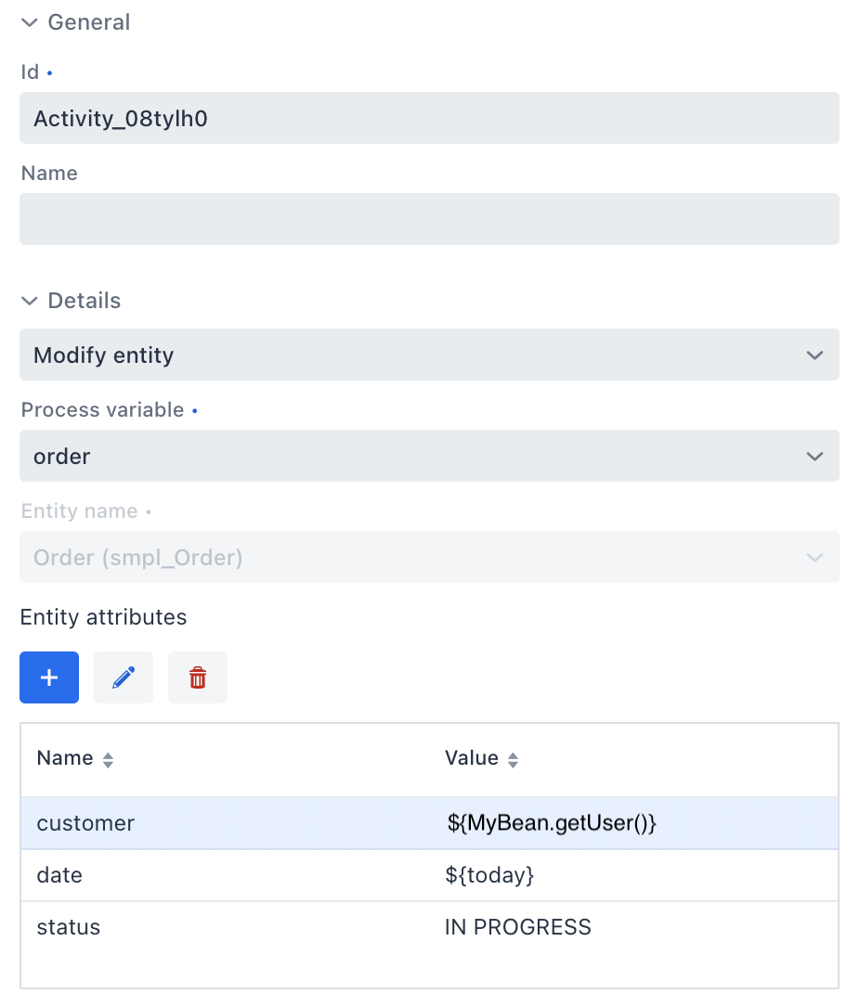Select the customer attribute row

[85, 822]
